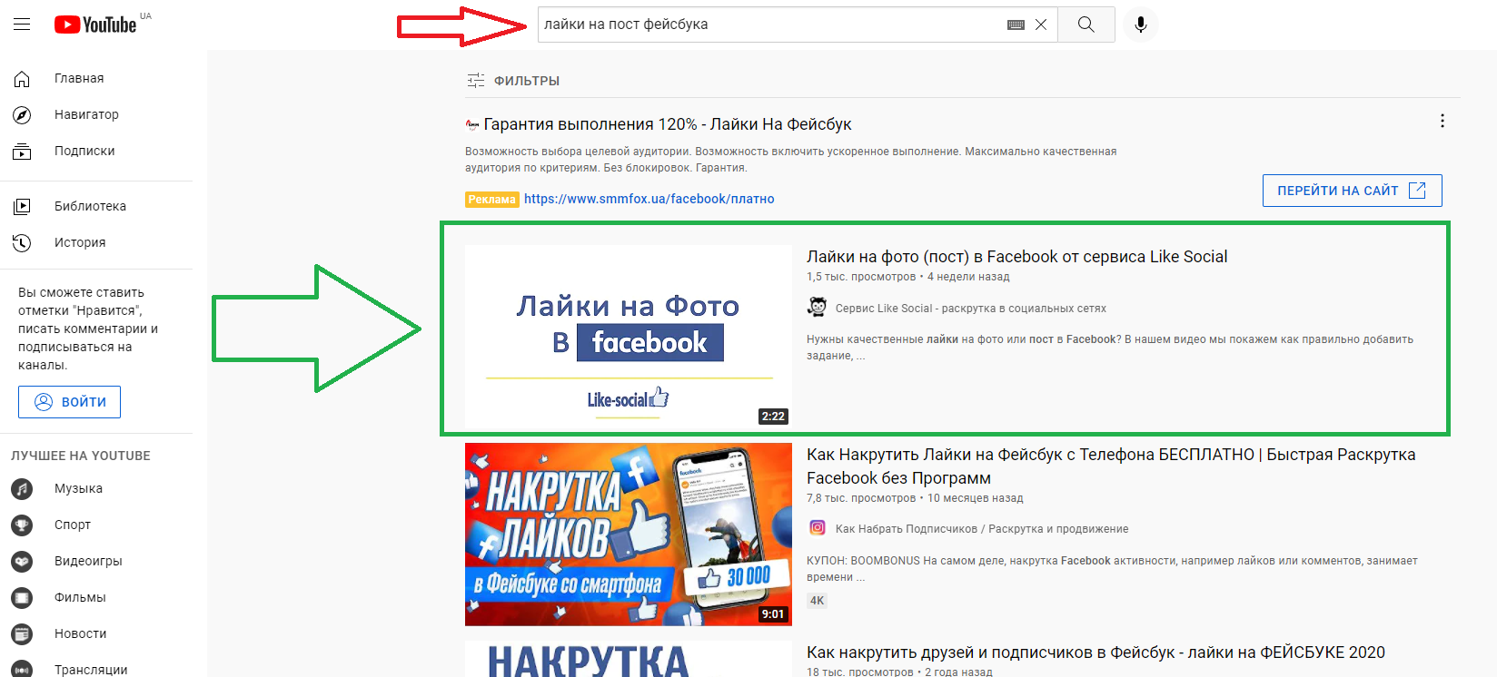1497x677 pixels.
Task: Open title Как накрутить друзей и подписчиков
Action: tap(1095, 652)
